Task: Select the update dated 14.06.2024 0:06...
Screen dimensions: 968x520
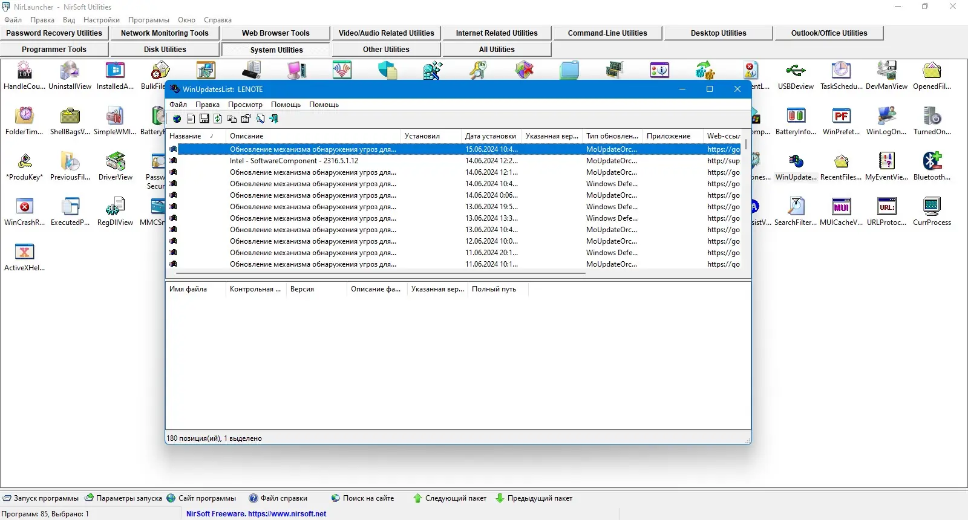Action: pos(454,195)
